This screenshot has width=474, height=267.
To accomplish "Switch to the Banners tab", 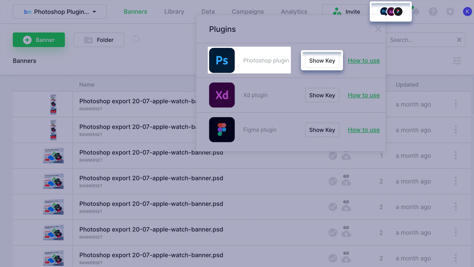I will click(x=136, y=11).
